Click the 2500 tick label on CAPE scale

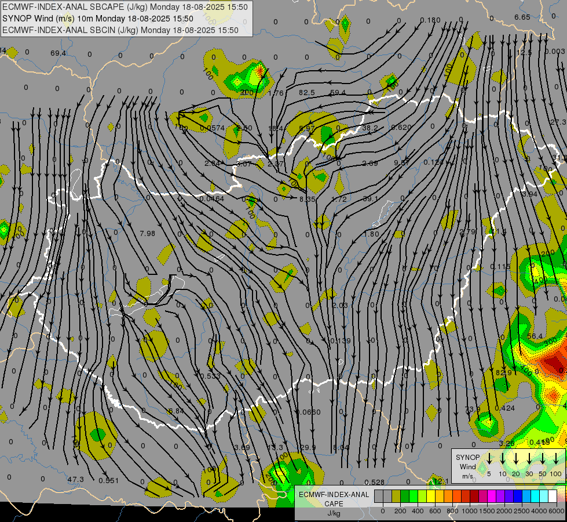(522, 511)
